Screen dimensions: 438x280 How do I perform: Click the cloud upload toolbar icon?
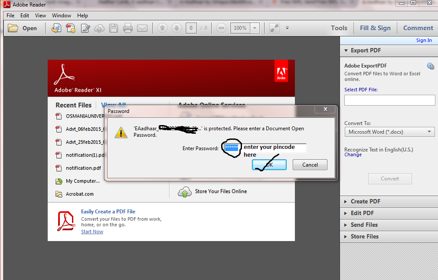[99, 28]
